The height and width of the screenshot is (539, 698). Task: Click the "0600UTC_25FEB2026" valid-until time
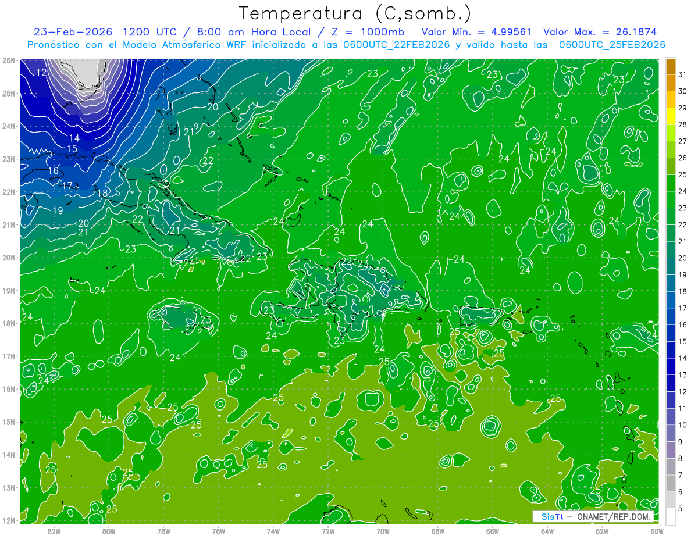tap(612, 45)
